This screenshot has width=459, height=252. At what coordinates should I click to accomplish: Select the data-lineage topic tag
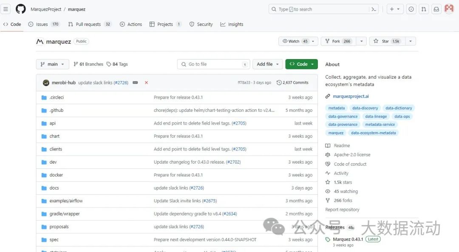pos(376,116)
